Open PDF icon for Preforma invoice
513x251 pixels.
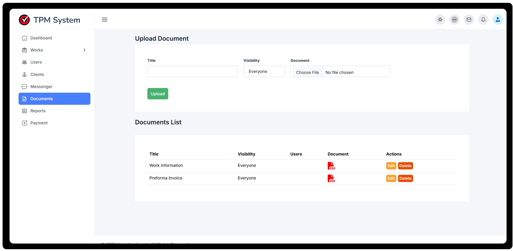[331, 178]
